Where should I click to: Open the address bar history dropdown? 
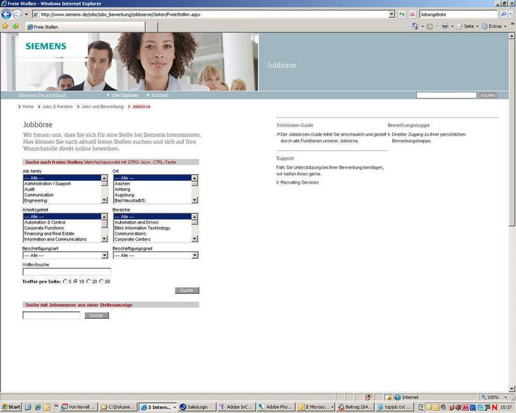click(391, 14)
